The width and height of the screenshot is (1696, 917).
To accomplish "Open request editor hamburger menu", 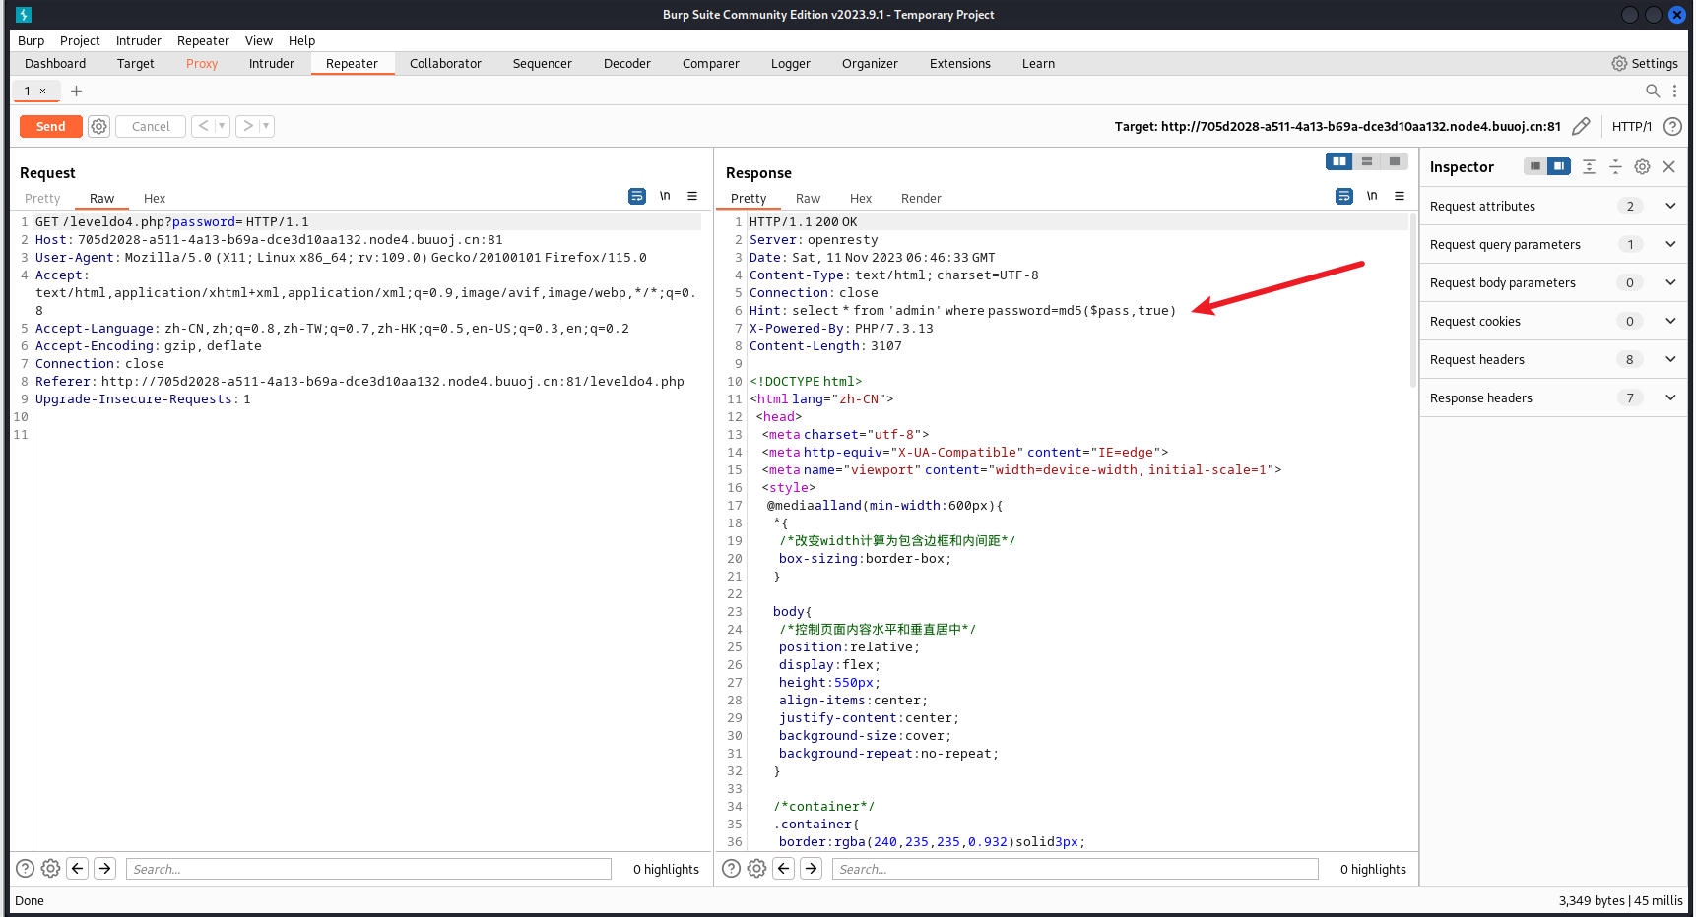I will coord(692,196).
